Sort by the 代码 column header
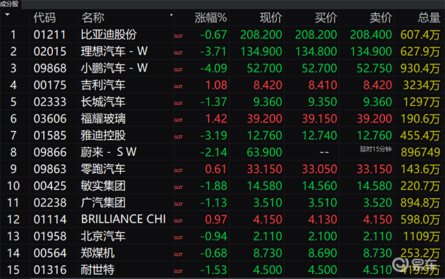The image size is (445, 279). (x=44, y=17)
